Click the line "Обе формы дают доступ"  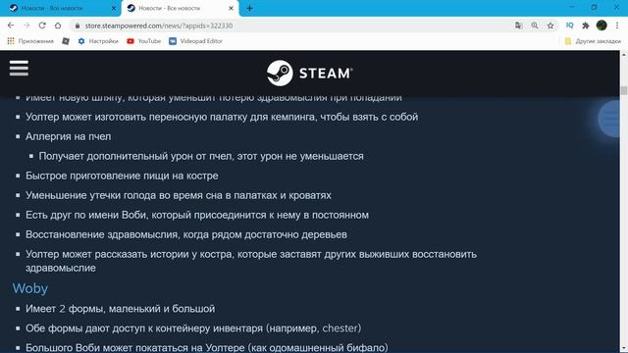pyautogui.click(x=193, y=328)
